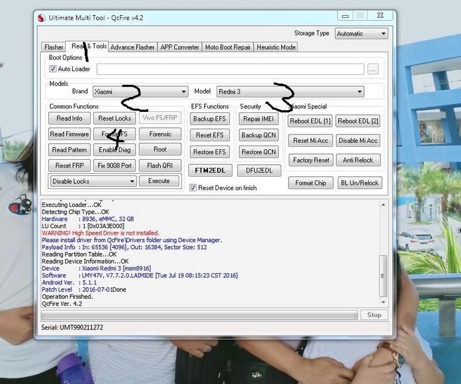Click the Reboot EDL [2] button
This screenshot has height=384, width=461.
(358, 121)
